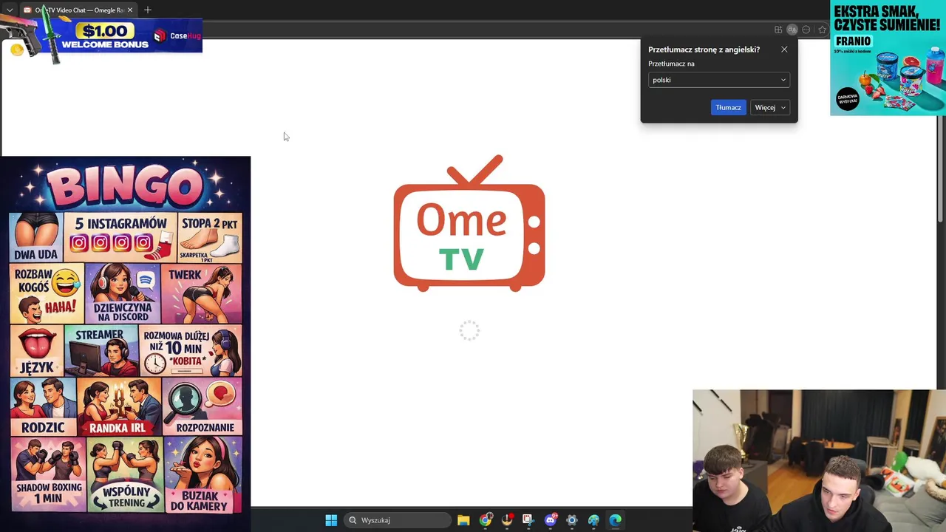Screen dimensions: 946x532
Task: Select the DZIEWCZYNA NA DISCORD bingo tile
Action: [x=122, y=293]
